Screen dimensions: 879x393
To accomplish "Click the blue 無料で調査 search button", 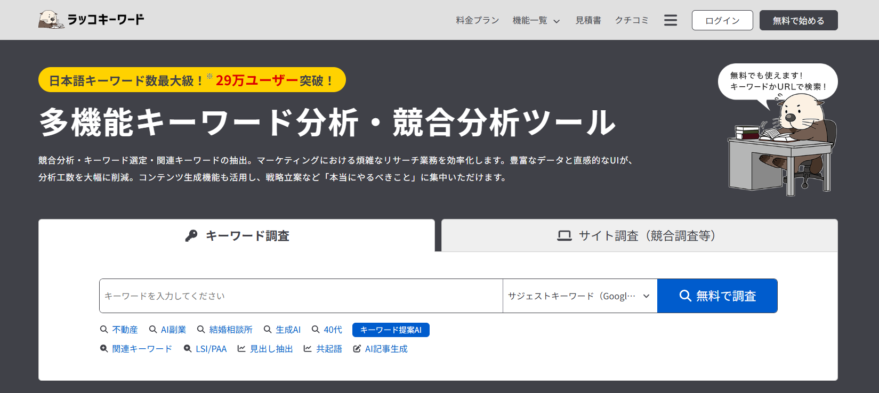I will 717,296.
